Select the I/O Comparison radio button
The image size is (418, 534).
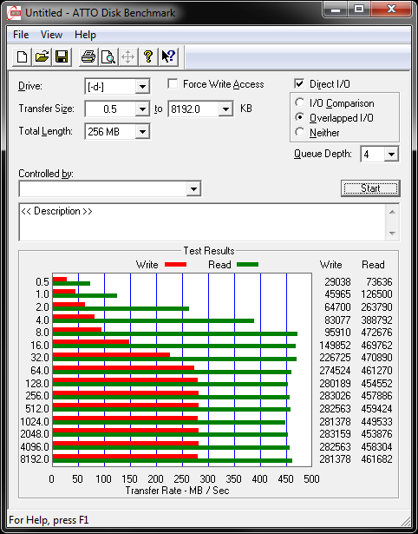(x=300, y=102)
